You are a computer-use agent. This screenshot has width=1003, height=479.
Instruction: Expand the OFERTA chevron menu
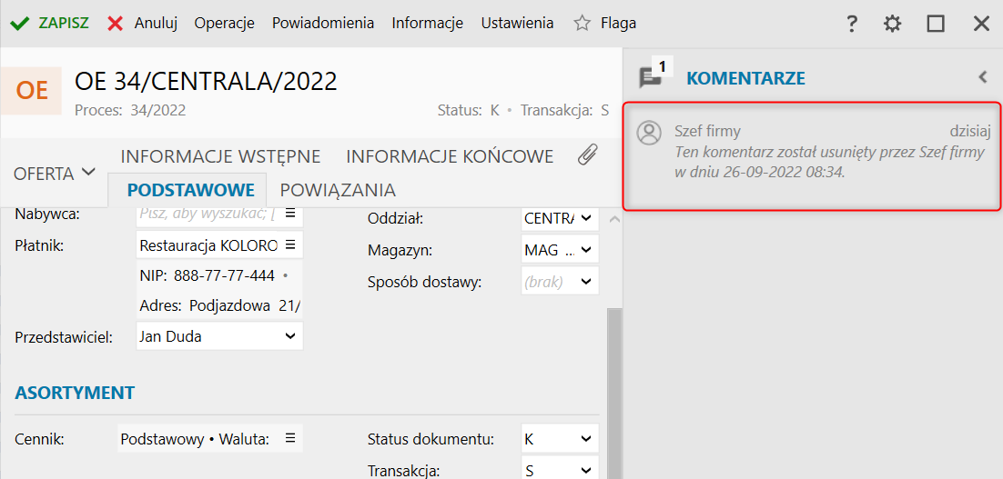89,172
